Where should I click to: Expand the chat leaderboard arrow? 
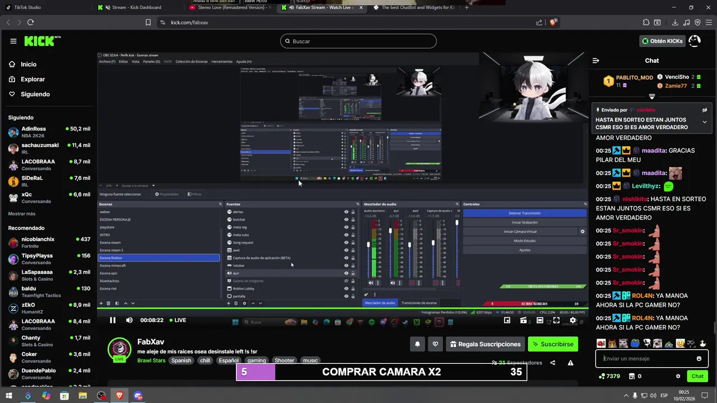[x=651, y=97]
